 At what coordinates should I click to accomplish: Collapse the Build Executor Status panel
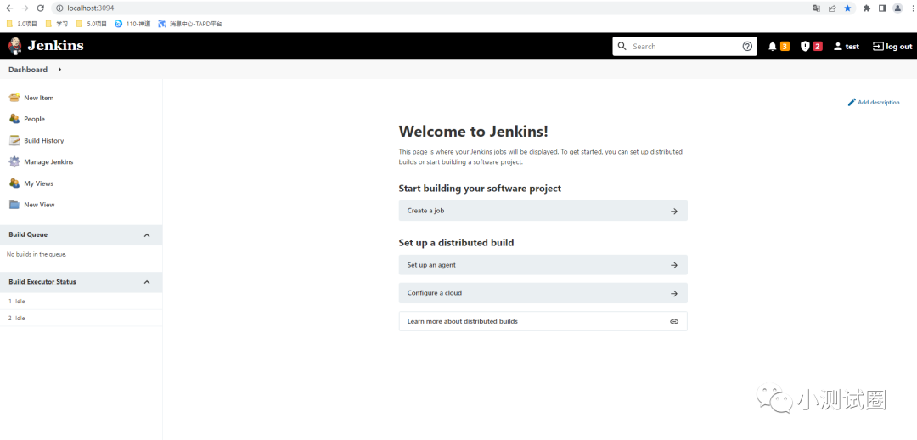(x=147, y=282)
